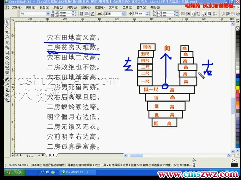Toggle Portrait page orientation

[x=82, y=14]
